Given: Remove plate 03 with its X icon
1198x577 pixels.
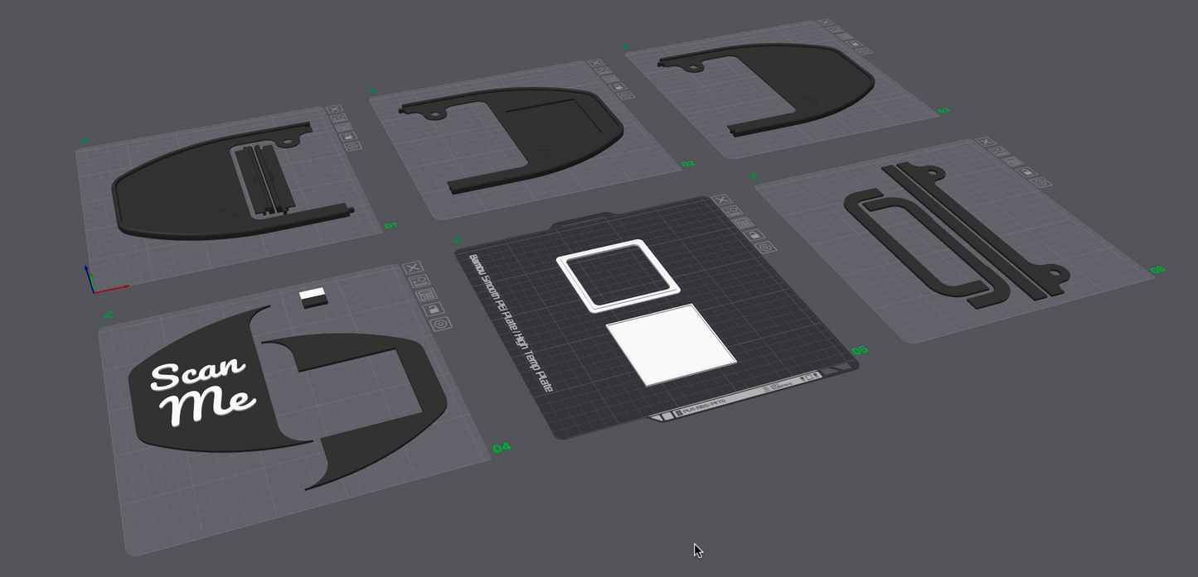Looking at the screenshot, I should coord(825,24).
